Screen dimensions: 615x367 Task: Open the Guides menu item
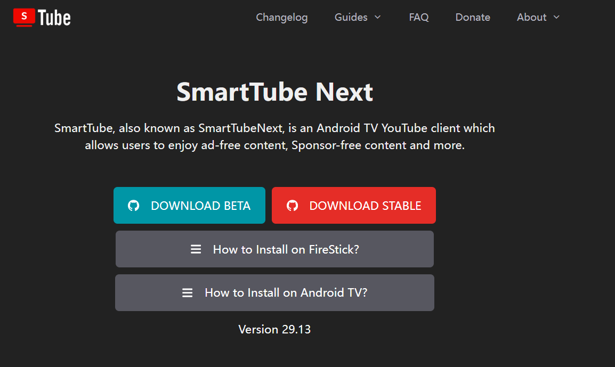click(351, 17)
